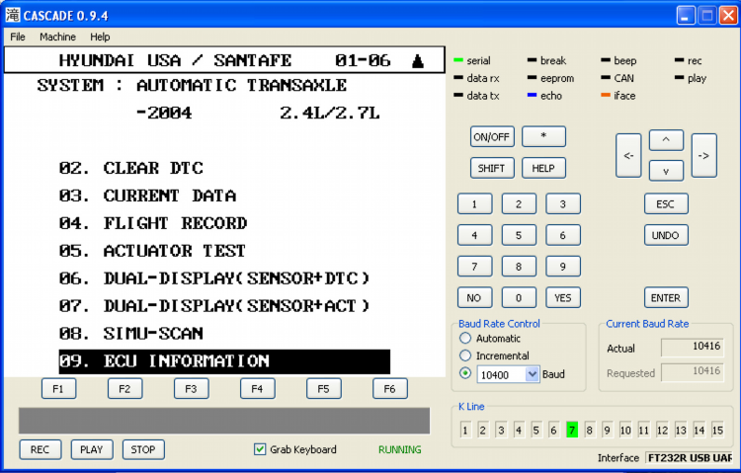Image resolution: width=741 pixels, height=473 pixels.
Task: Click the F2 function key
Action: click(x=124, y=389)
